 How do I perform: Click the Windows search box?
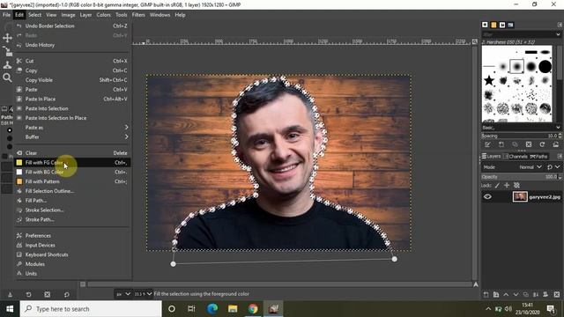(91, 309)
